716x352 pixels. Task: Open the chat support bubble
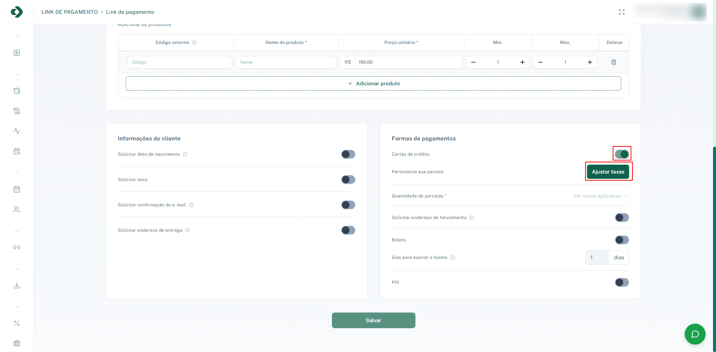pyautogui.click(x=695, y=334)
